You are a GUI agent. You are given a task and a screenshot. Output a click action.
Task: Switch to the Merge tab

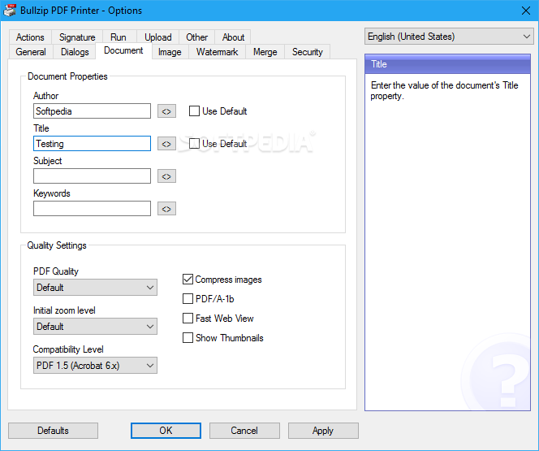tap(265, 52)
